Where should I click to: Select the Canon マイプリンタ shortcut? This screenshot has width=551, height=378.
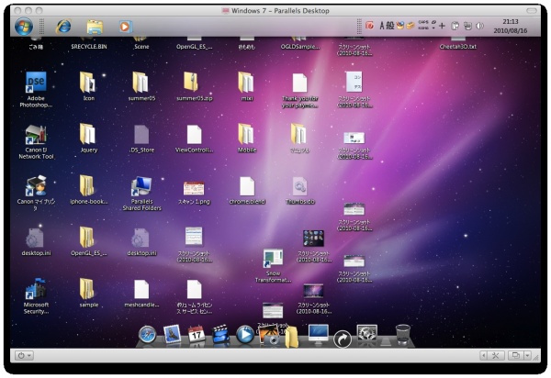click(x=36, y=186)
